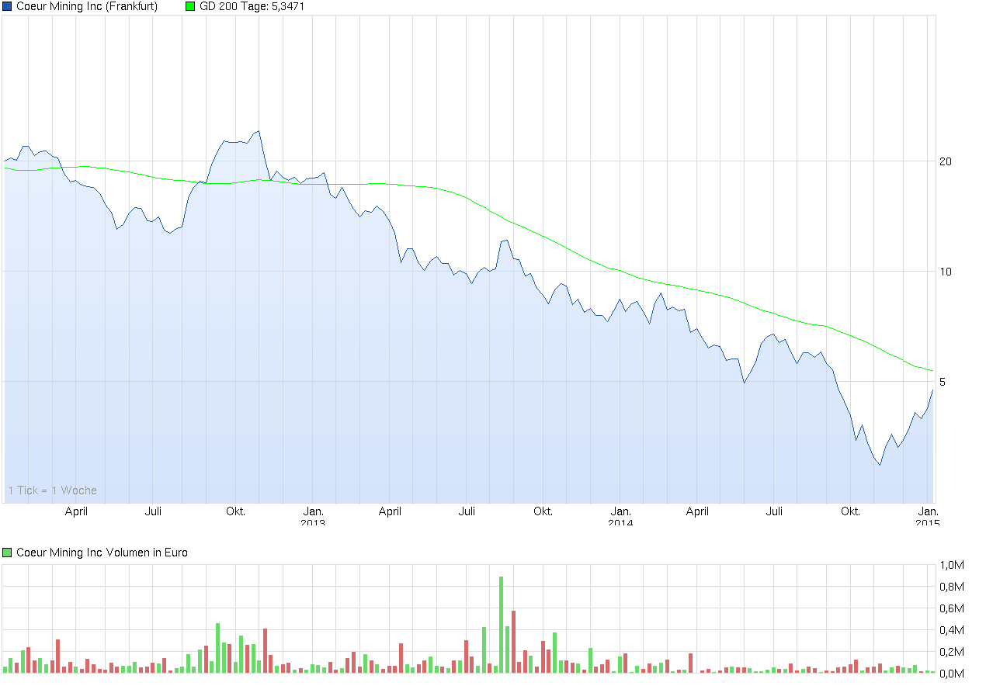
Task: Click the blue Coeur Mining Inc legend square
Action: pos(9,6)
